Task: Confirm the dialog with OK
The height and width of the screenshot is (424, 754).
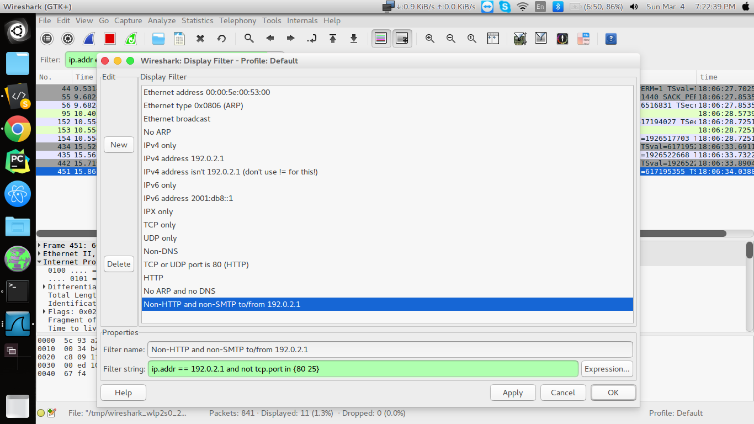Action: (x=613, y=393)
